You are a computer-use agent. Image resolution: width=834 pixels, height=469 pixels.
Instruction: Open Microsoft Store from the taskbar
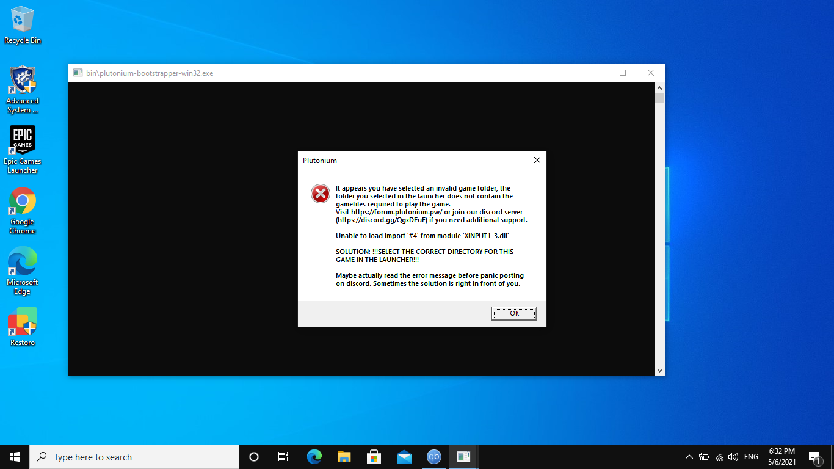(x=374, y=457)
